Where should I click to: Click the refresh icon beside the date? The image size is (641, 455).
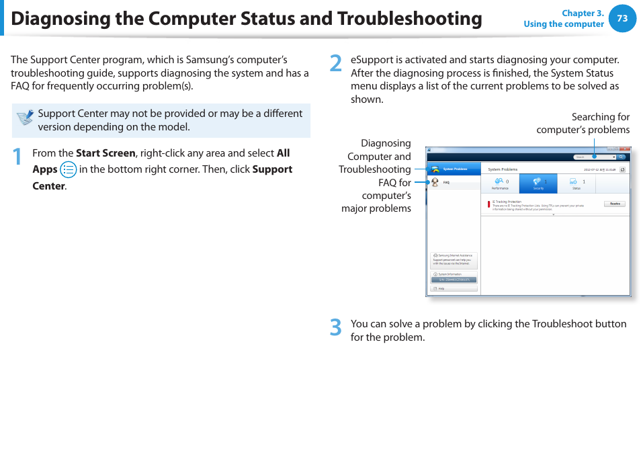622,169
